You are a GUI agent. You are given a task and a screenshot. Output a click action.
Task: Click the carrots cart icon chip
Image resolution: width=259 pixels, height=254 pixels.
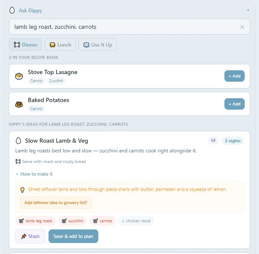[x=103, y=221]
